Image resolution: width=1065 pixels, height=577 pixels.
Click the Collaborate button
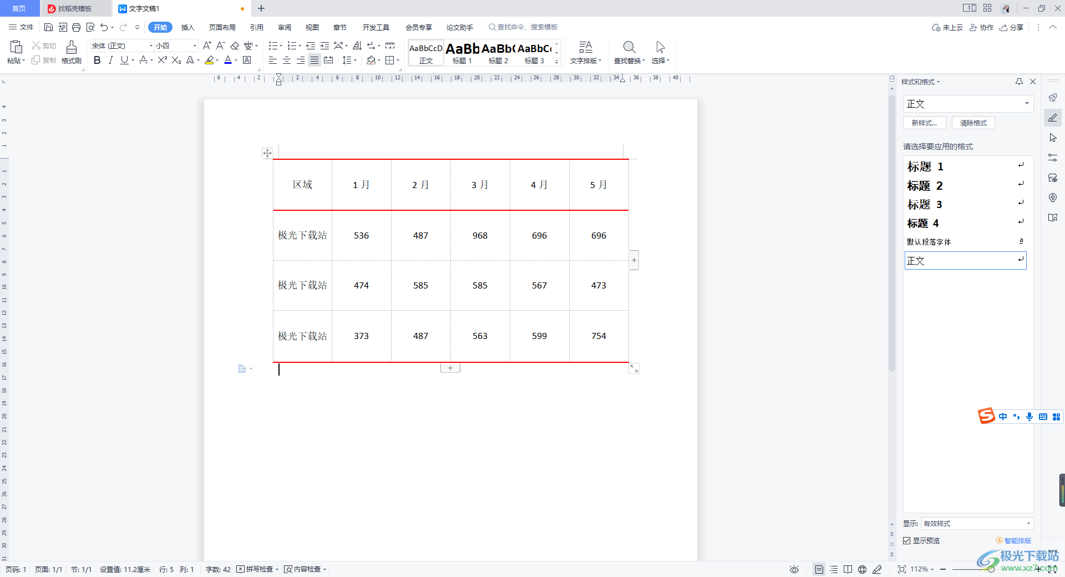(x=982, y=27)
